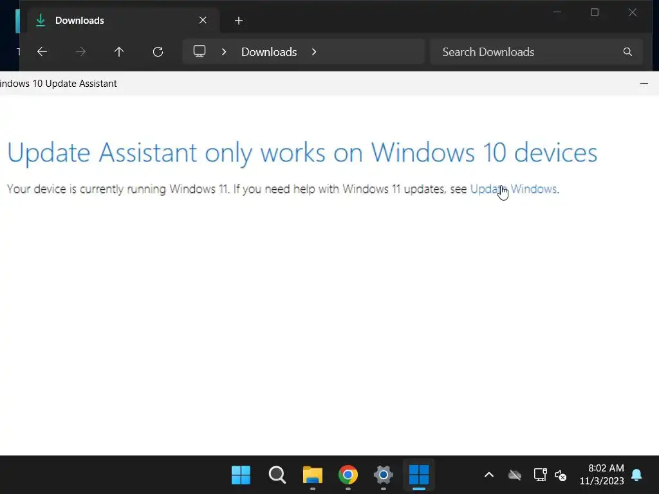Viewport: 659px width, 494px height.
Task: Select Downloads breadcrumb in address bar
Action: [x=269, y=52]
